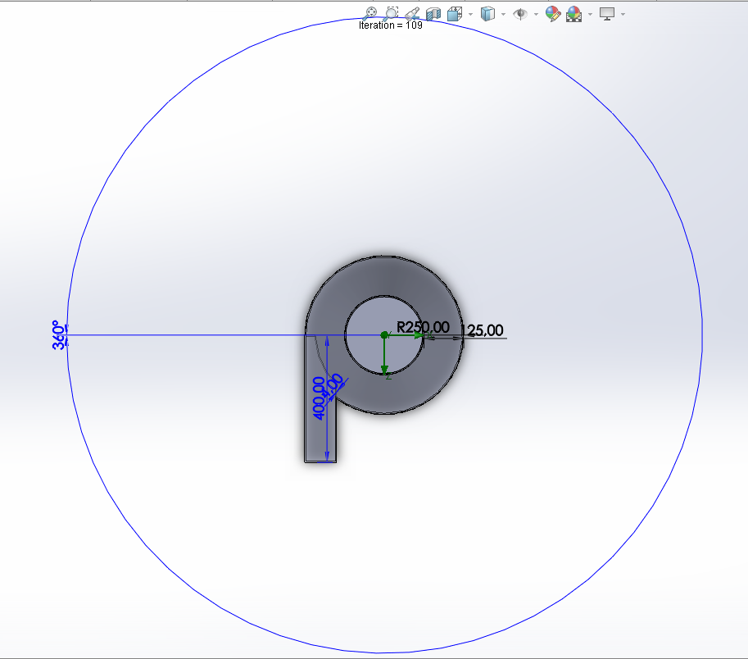The width and height of the screenshot is (748, 659).
Task: Select the R250,00 radius dimension
Action: pyautogui.click(x=423, y=325)
